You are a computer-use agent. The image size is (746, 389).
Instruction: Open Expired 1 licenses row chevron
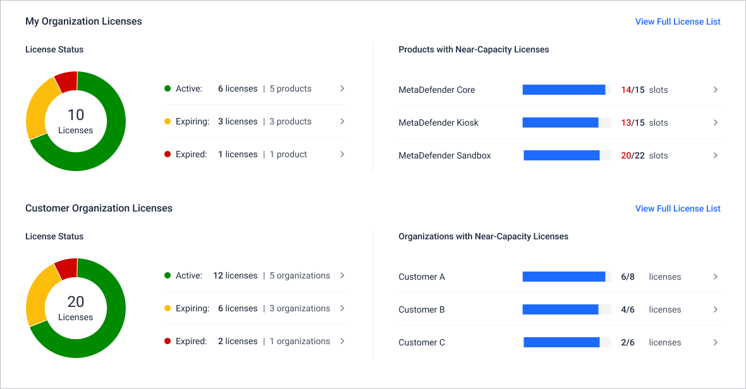pyautogui.click(x=342, y=154)
